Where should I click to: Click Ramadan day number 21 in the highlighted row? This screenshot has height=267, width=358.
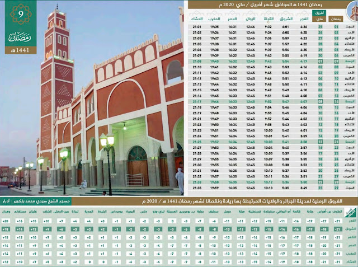coord(336,142)
